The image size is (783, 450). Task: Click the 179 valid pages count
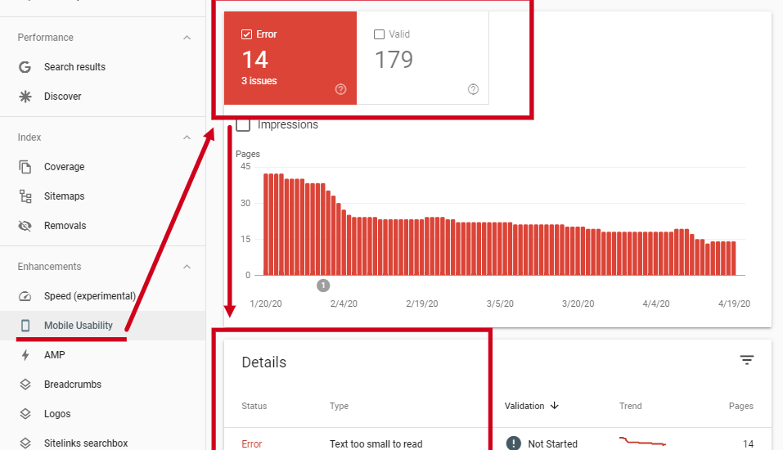coord(394,60)
